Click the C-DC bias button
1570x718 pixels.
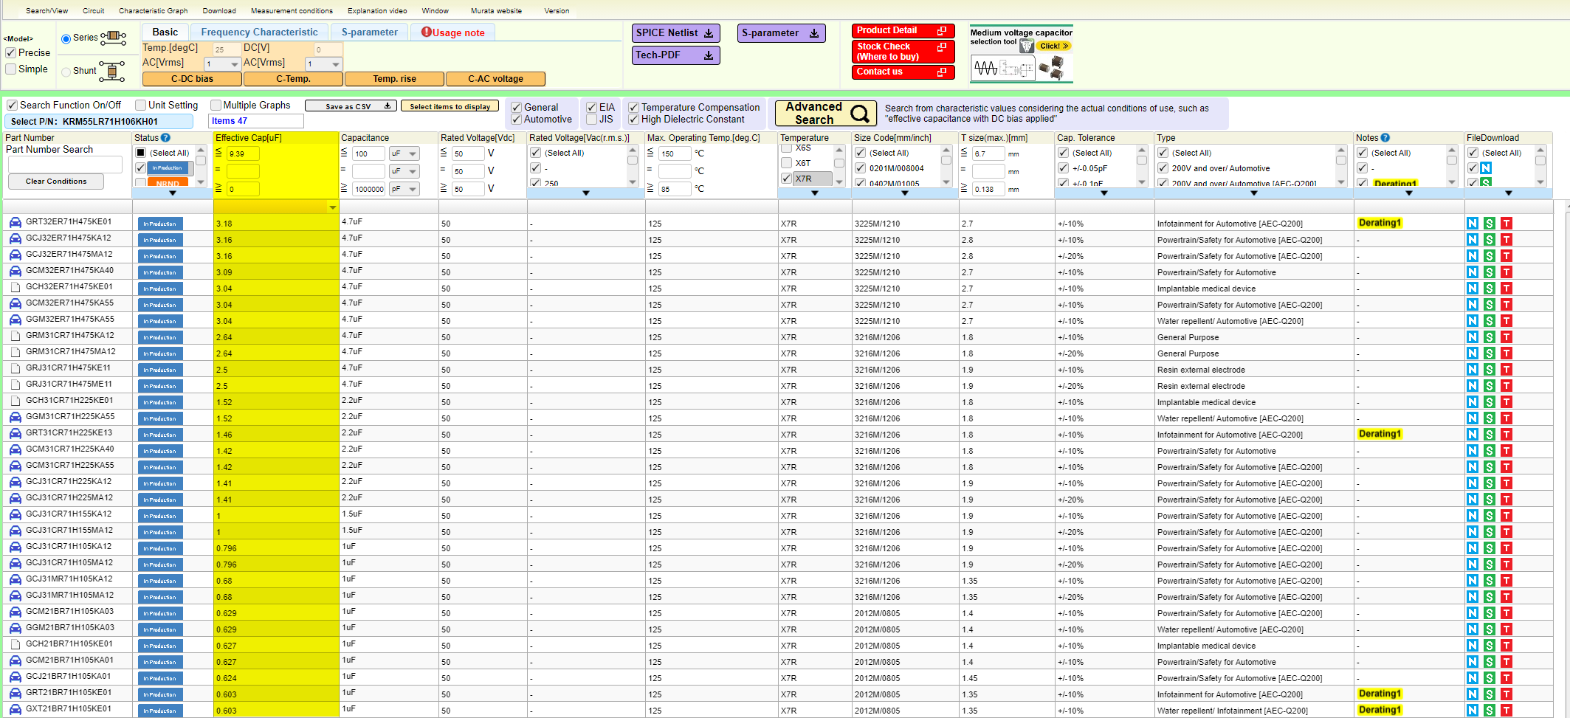[x=192, y=79]
